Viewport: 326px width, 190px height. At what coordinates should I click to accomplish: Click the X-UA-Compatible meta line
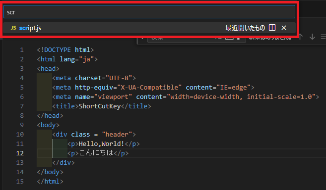(153, 87)
